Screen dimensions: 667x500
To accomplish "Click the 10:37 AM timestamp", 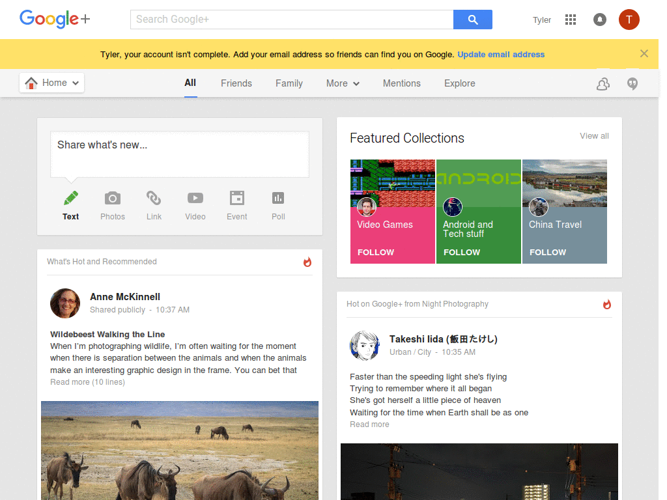I will point(172,310).
